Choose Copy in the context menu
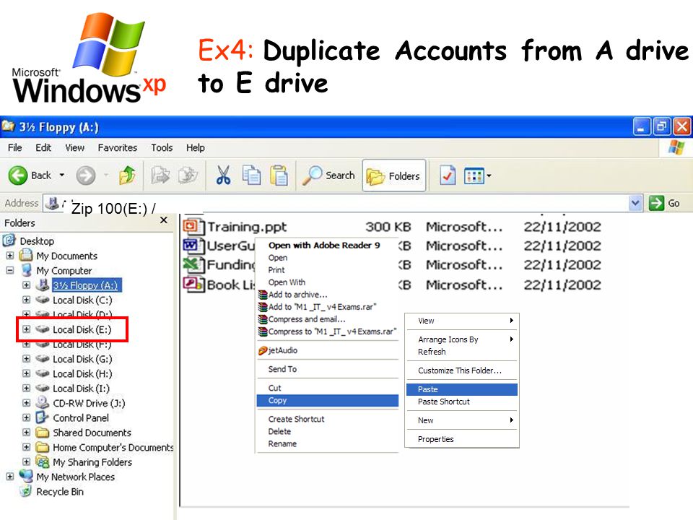 click(x=328, y=401)
